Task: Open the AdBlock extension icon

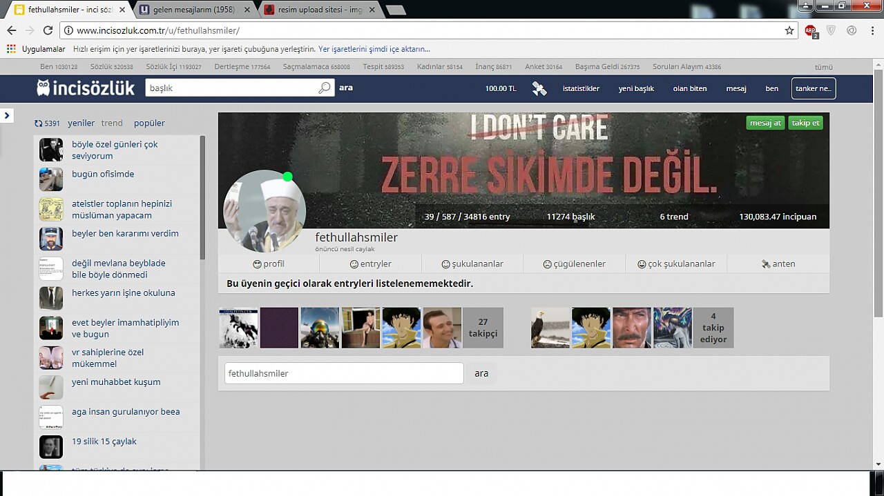Action: (811, 30)
